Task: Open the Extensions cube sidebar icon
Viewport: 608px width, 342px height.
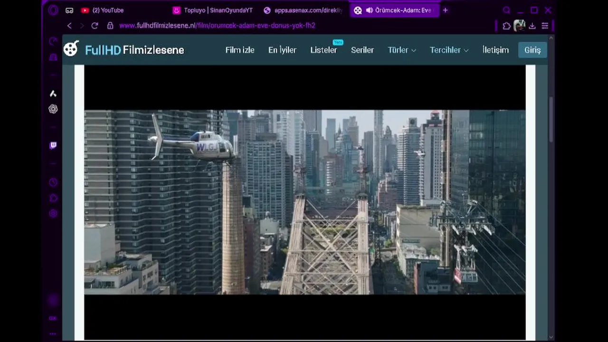Action: tap(53, 198)
